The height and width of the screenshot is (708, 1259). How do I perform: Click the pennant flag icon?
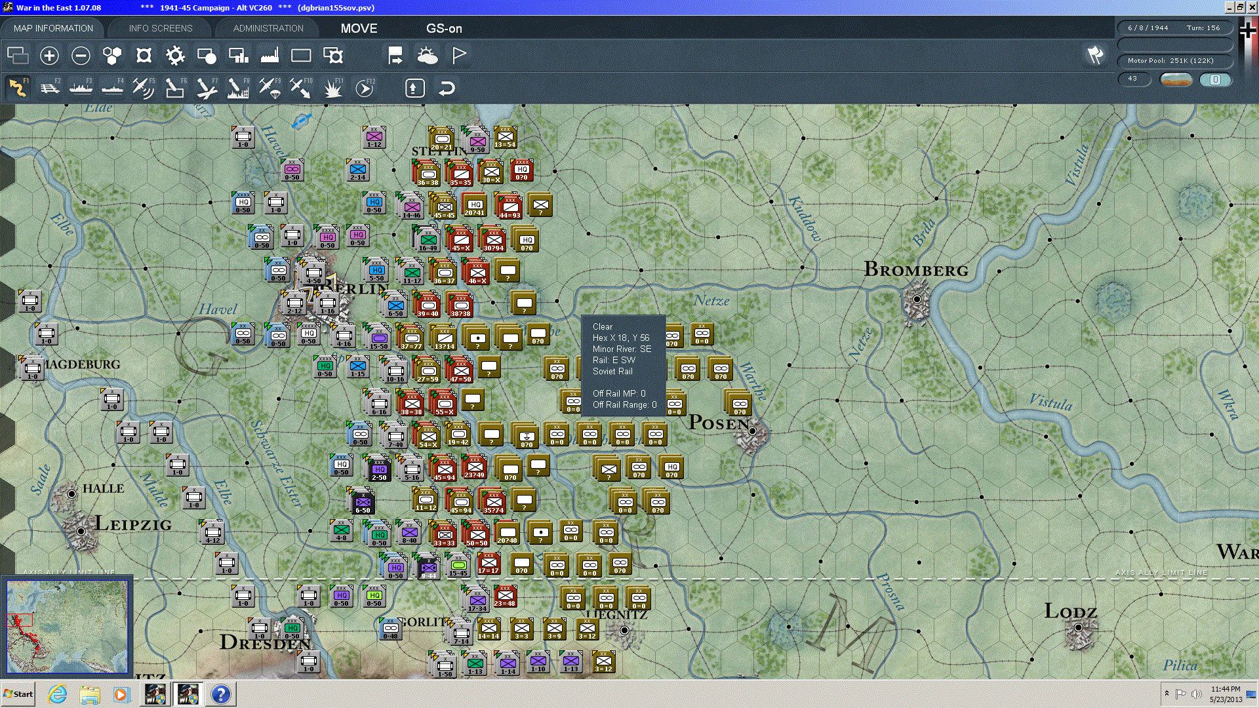pyautogui.click(x=459, y=56)
